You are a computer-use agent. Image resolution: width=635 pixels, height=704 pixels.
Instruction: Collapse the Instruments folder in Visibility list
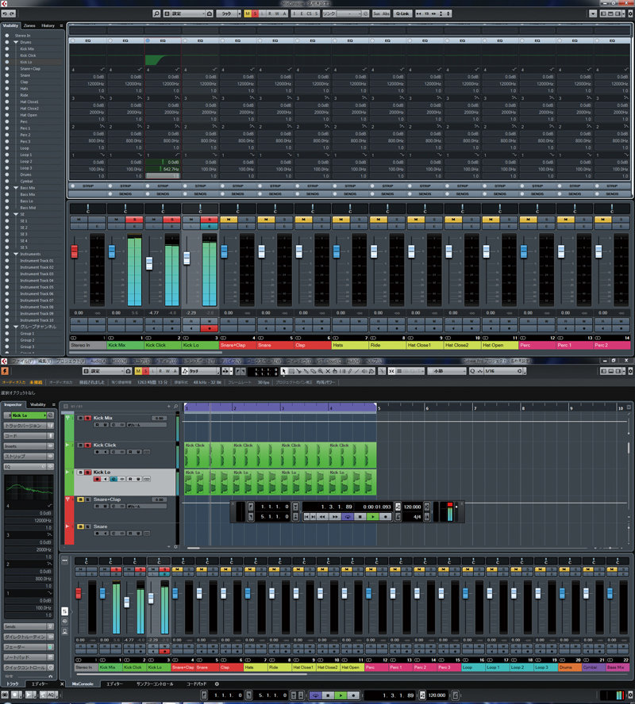[16, 254]
